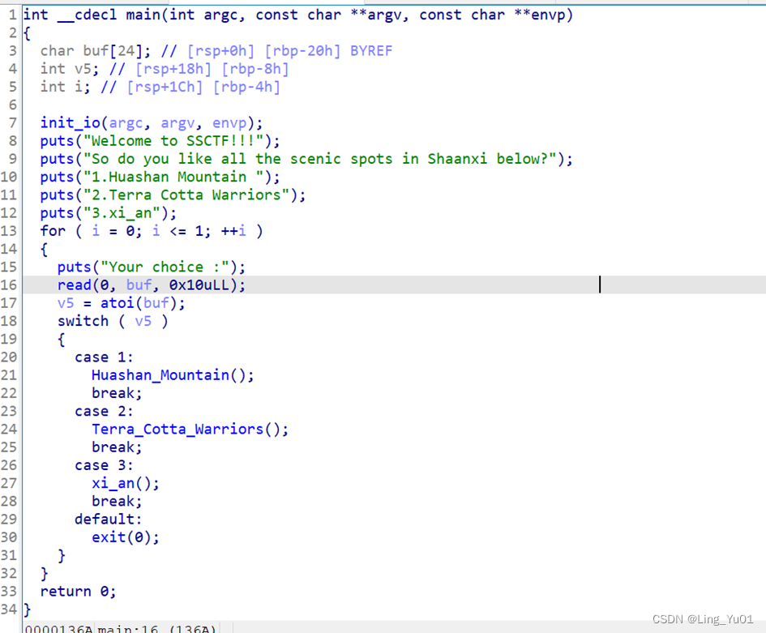Click the 'default:' label
Viewport: 766px width, 633px height.
(x=108, y=520)
